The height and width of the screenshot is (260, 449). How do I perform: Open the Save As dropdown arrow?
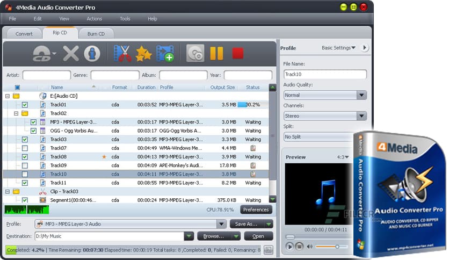269,224
